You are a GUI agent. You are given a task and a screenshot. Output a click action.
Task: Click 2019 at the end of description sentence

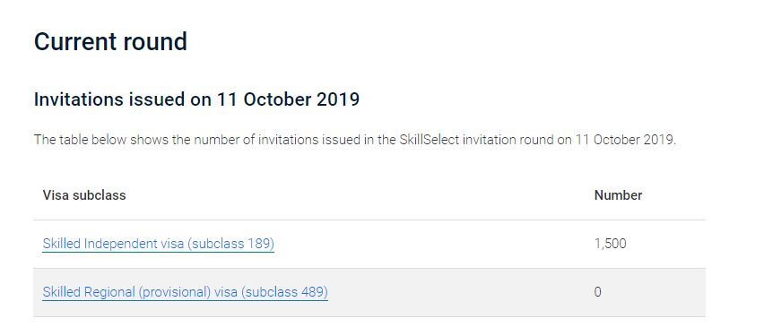click(x=660, y=140)
